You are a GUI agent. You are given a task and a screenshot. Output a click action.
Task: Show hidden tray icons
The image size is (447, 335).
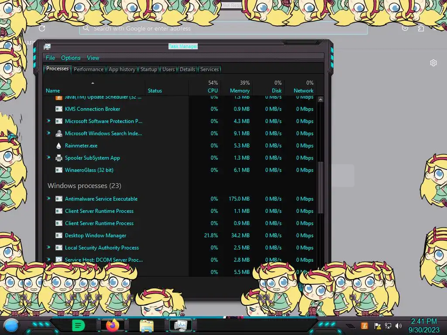click(x=351, y=326)
